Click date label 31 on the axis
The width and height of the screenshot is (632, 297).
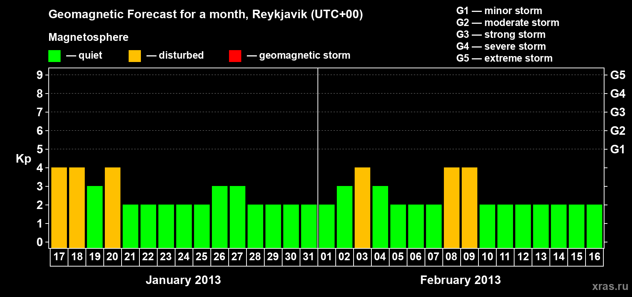click(309, 257)
